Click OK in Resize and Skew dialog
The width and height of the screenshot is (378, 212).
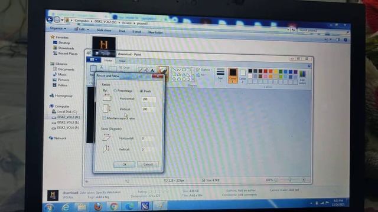[x=125, y=164]
